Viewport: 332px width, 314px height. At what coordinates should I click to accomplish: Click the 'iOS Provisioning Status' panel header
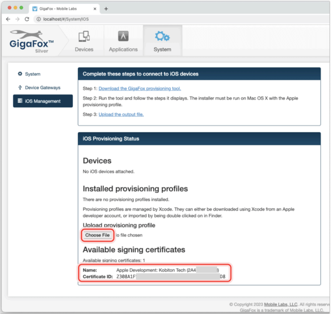(x=199, y=139)
